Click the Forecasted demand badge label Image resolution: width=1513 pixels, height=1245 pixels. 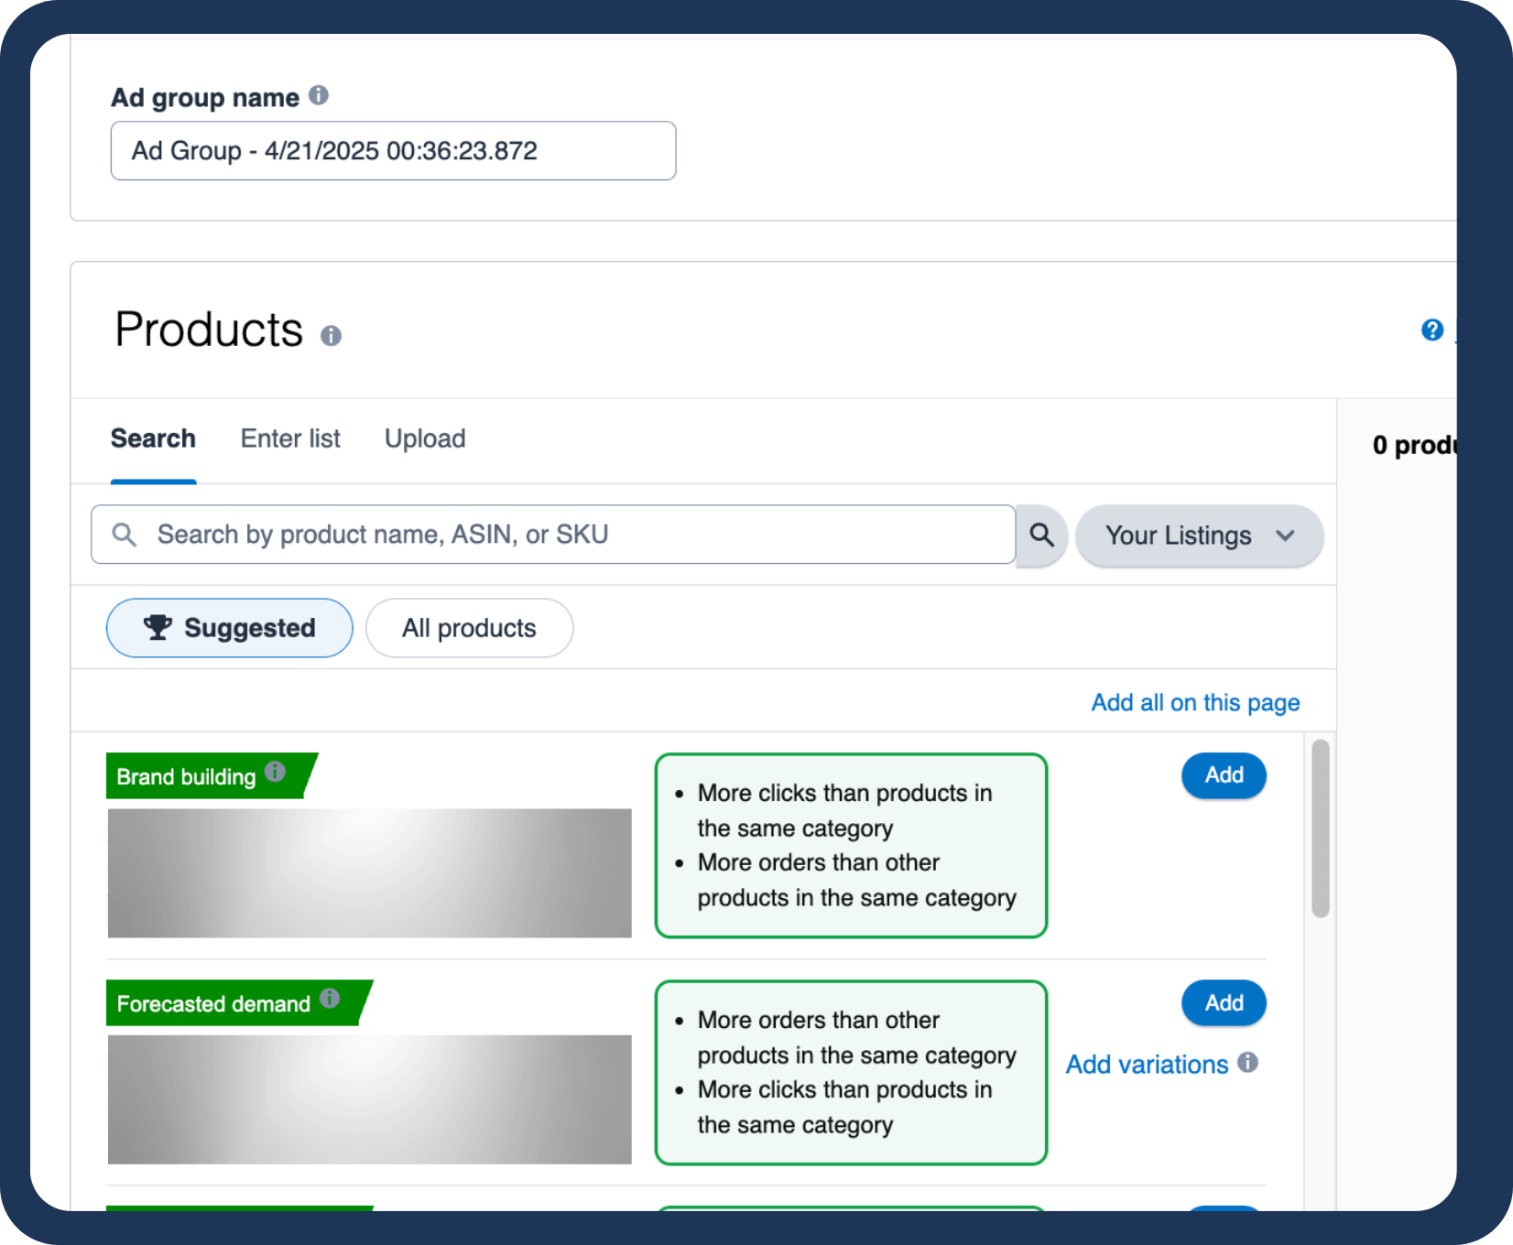pyautogui.click(x=213, y=1003)
